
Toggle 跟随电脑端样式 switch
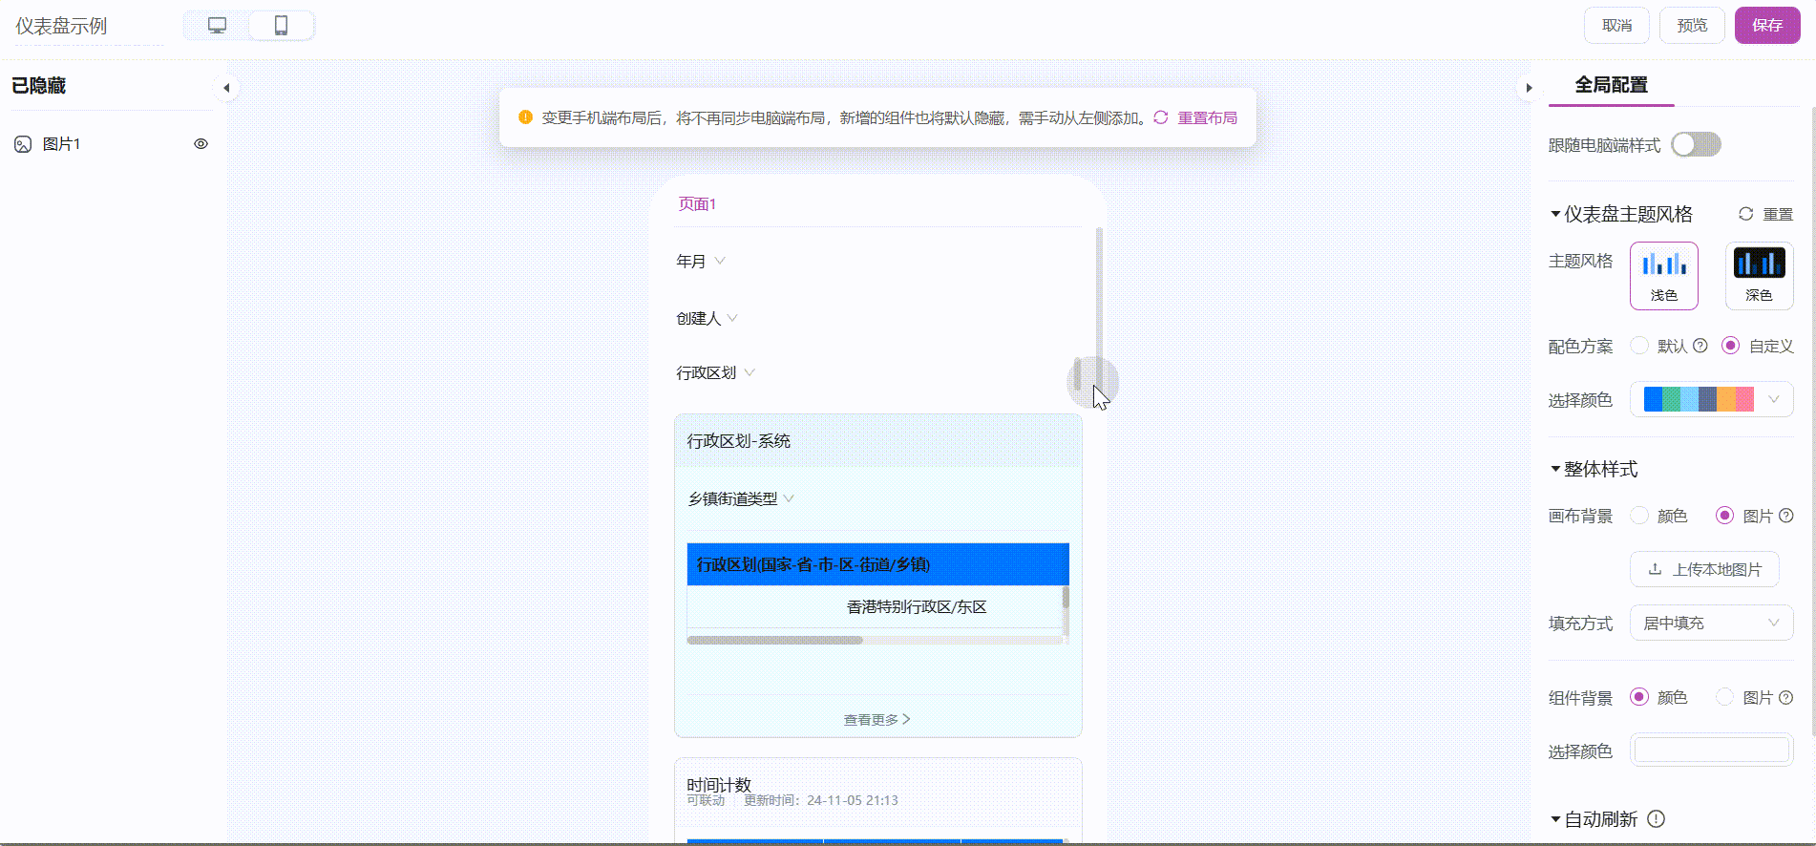[1696, 144]
